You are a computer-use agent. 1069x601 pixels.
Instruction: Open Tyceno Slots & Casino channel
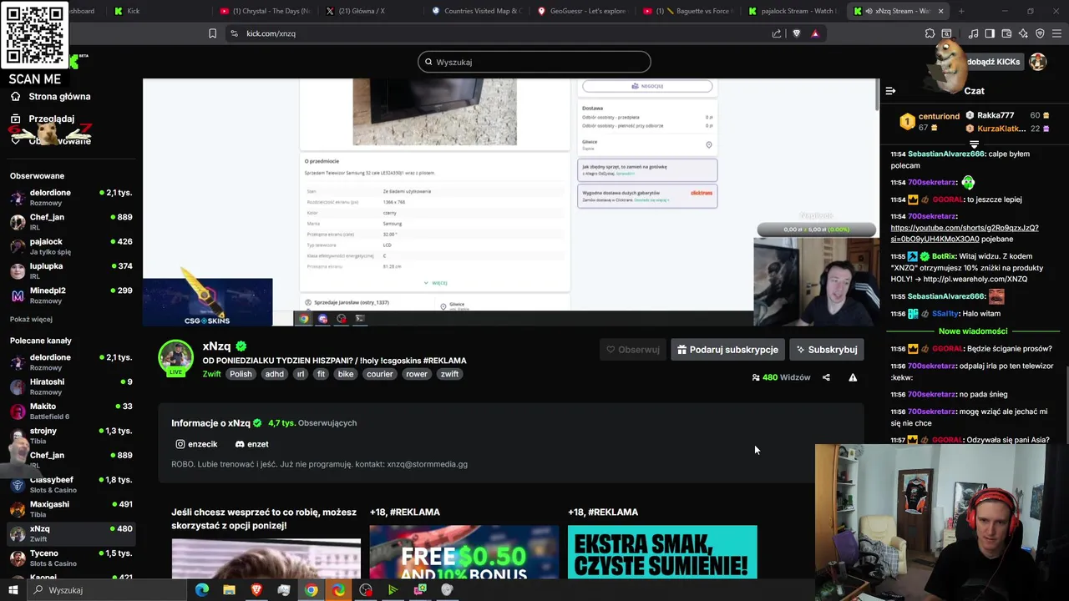[70, 558]
